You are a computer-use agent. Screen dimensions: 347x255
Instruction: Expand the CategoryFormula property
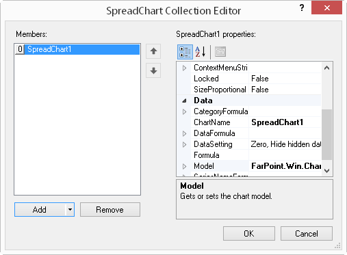click(x=184, y=111)
